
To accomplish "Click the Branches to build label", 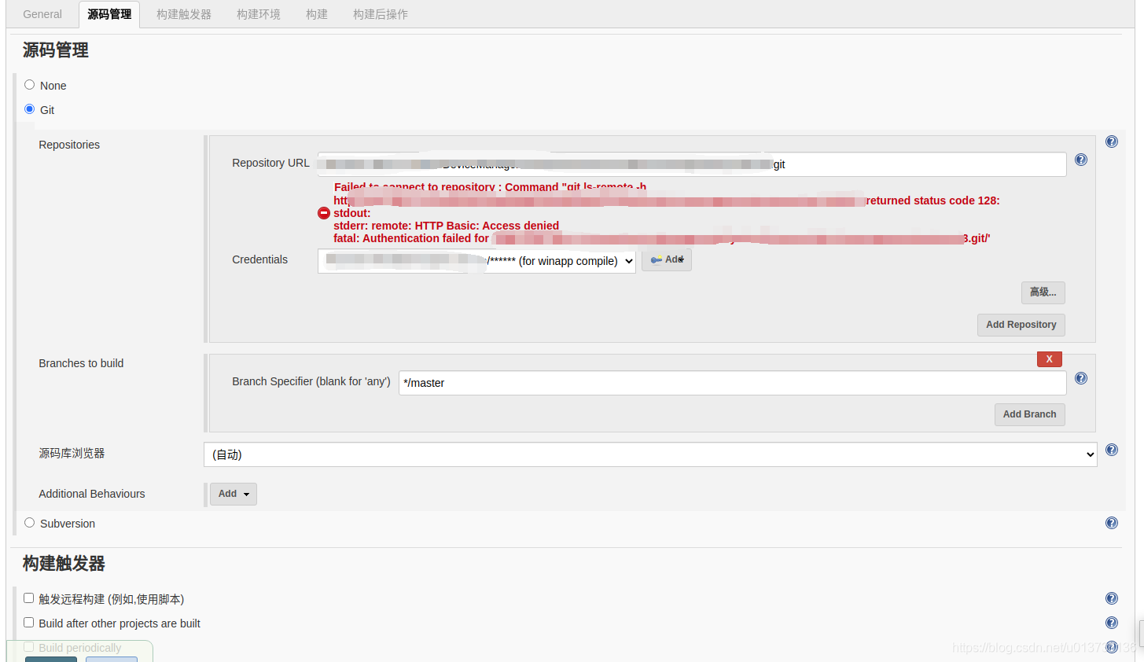I will click(81, 363).
